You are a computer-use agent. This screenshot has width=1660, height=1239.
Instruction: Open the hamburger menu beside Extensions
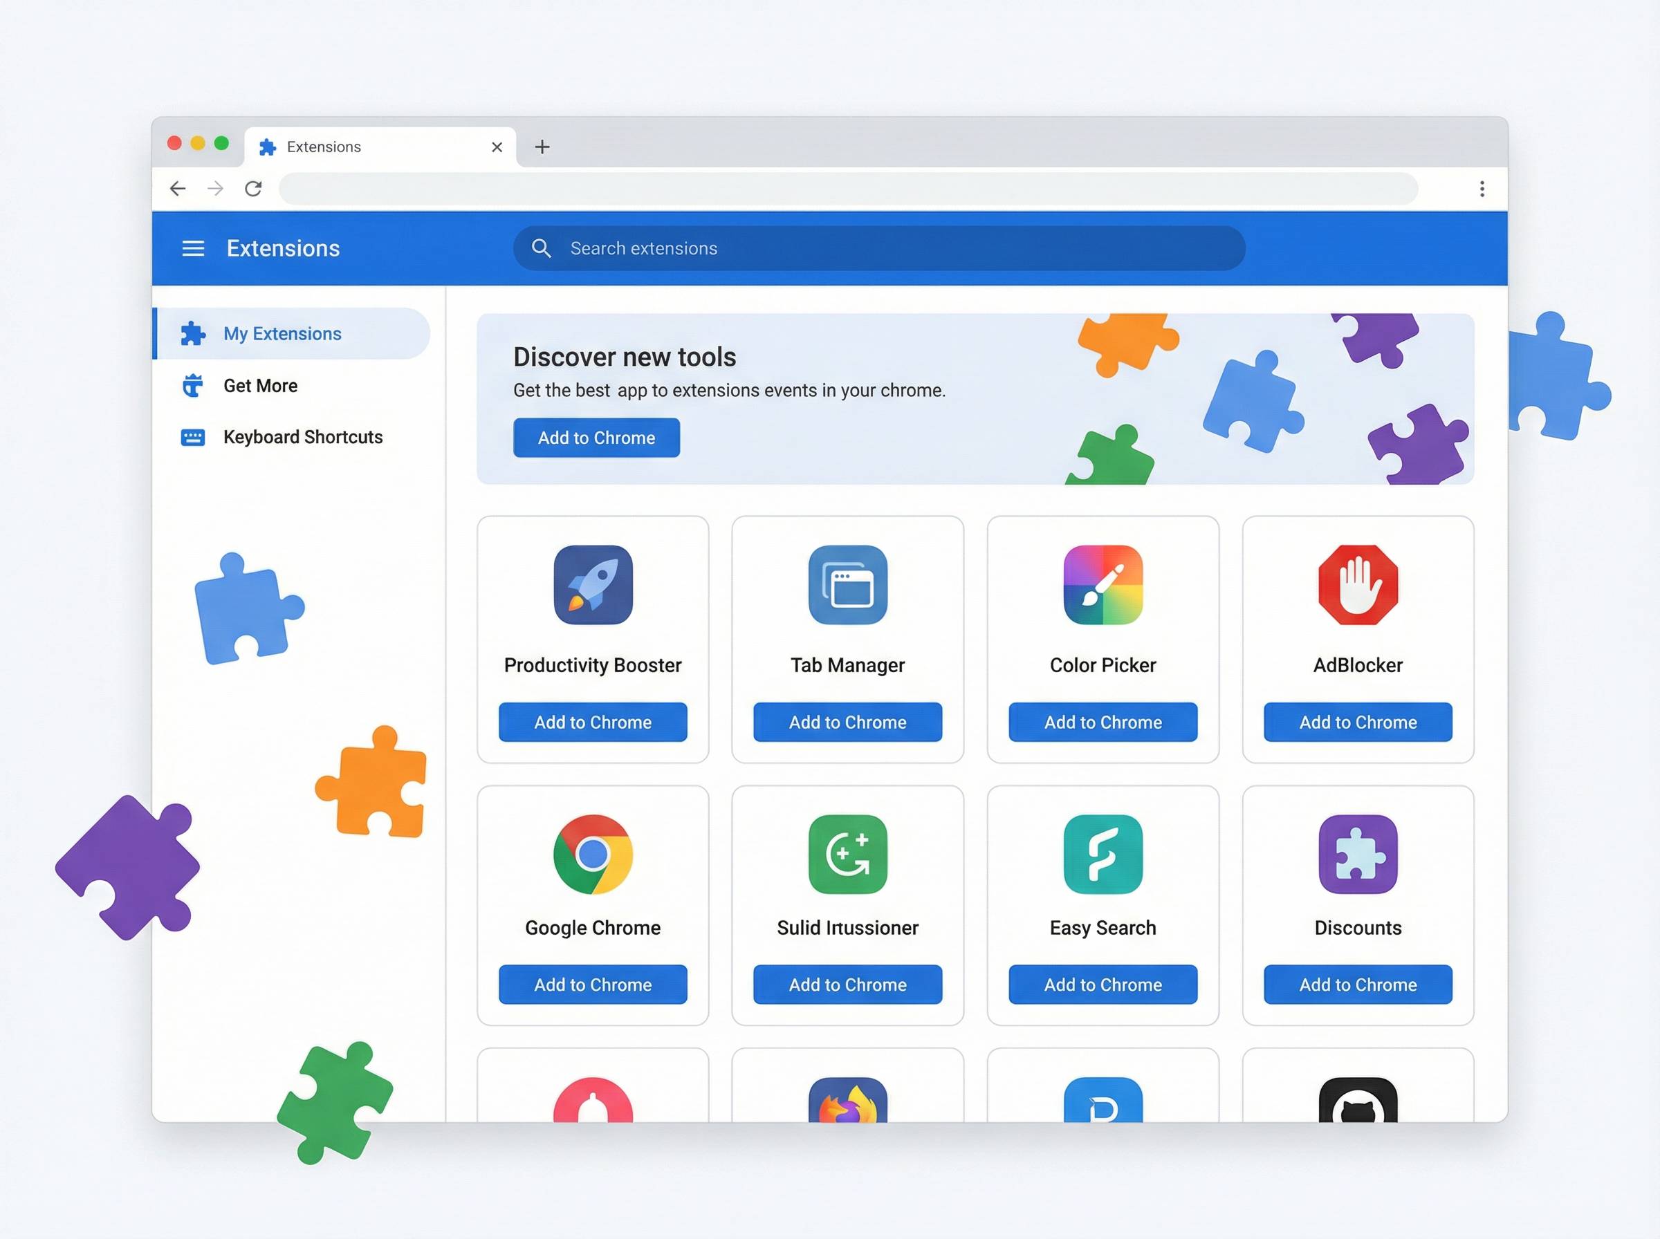pos(193,248)
